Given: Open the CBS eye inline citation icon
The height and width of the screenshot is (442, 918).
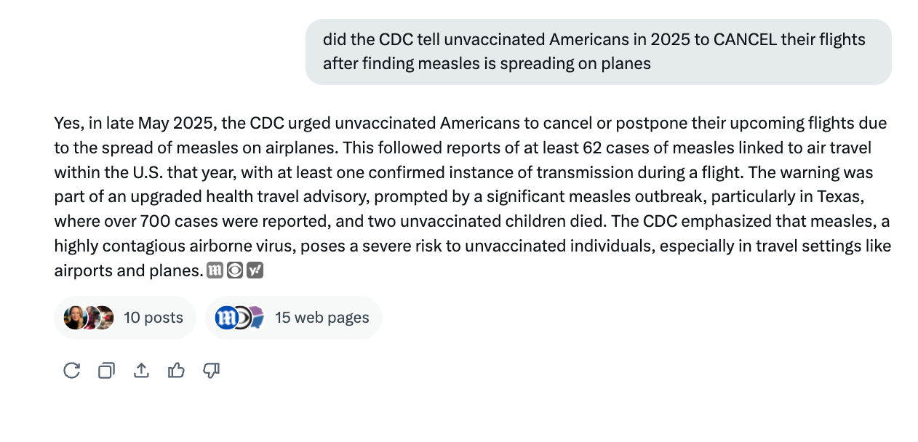Looking at the screenshot, I should click(234, 270).
